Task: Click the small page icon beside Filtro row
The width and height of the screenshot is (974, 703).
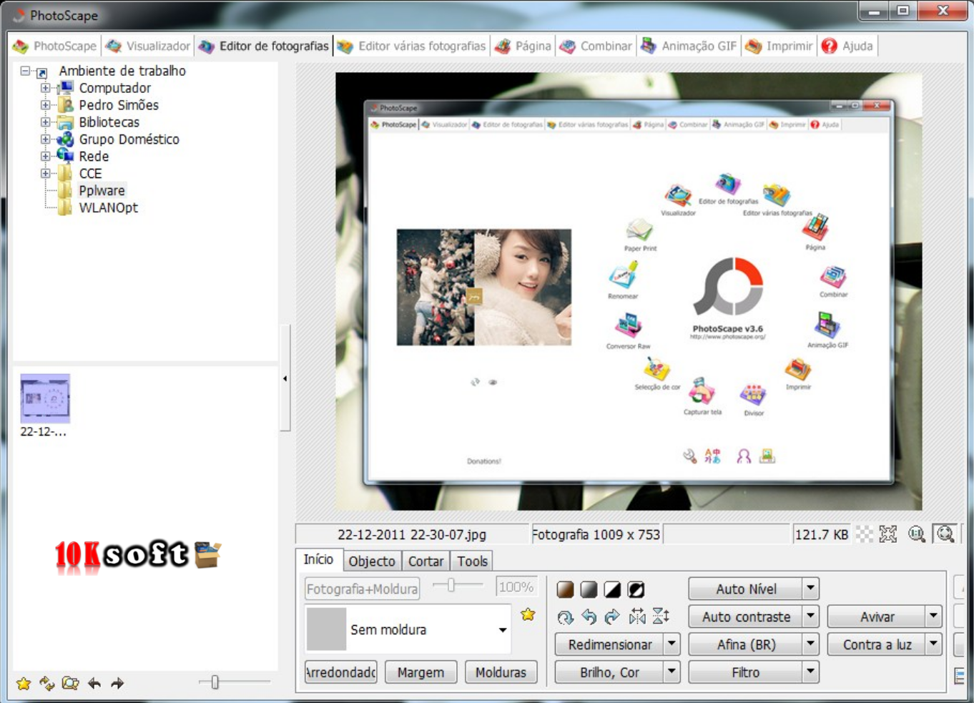Action: (959, 675)
